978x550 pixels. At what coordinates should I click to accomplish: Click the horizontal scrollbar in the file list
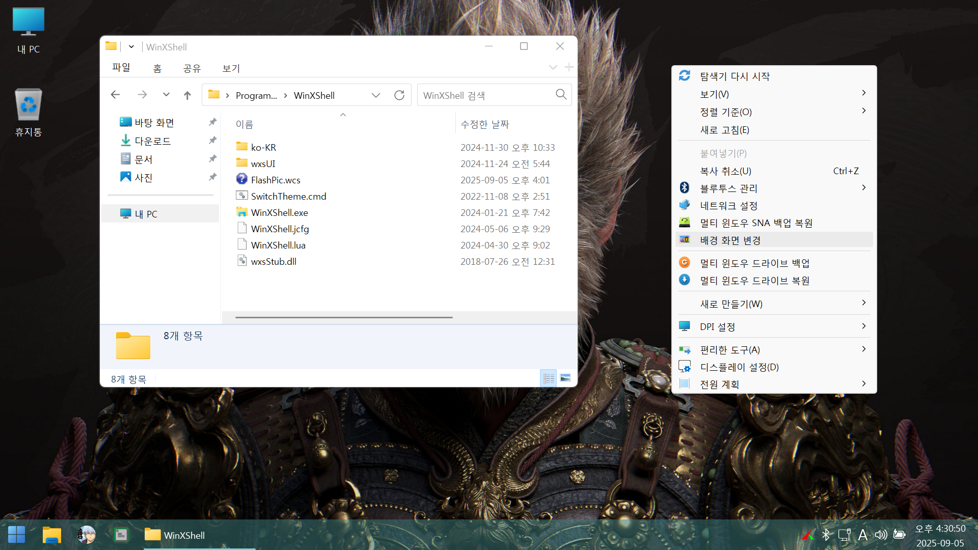pyautogui.click(x=344, y=317)
